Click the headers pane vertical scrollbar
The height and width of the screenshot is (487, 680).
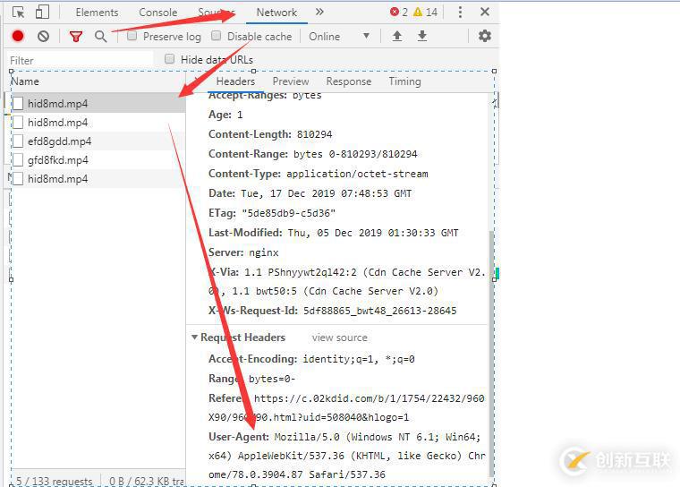pyautogui.click(x=491, y=354)
